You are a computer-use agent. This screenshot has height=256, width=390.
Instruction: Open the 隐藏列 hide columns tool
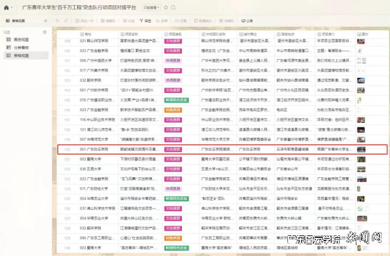point(108,21)
